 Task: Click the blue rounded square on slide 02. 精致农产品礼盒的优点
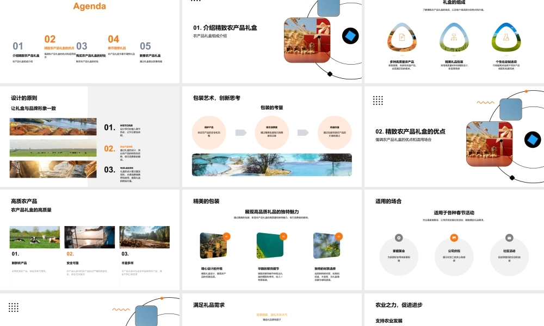pos(511,109)
